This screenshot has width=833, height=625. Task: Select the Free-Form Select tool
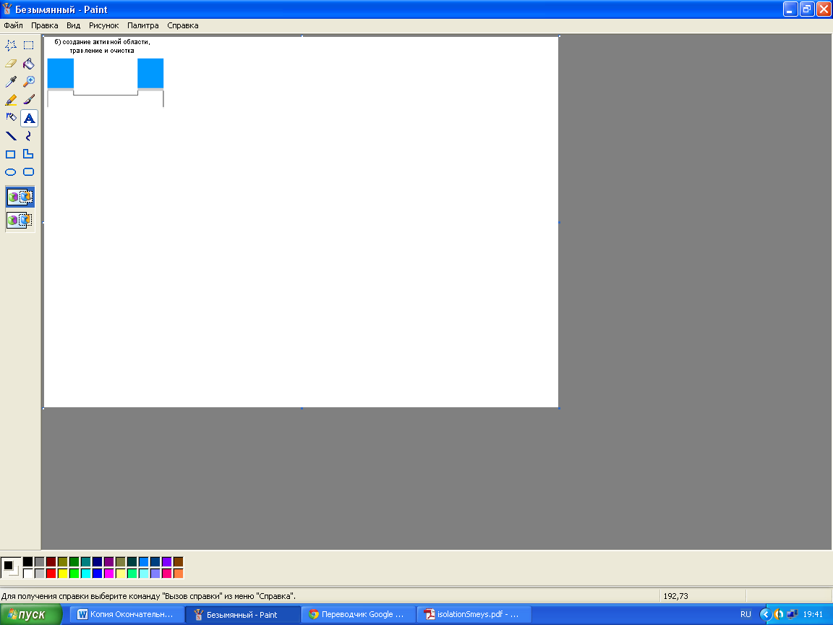(x=11, y=45)
